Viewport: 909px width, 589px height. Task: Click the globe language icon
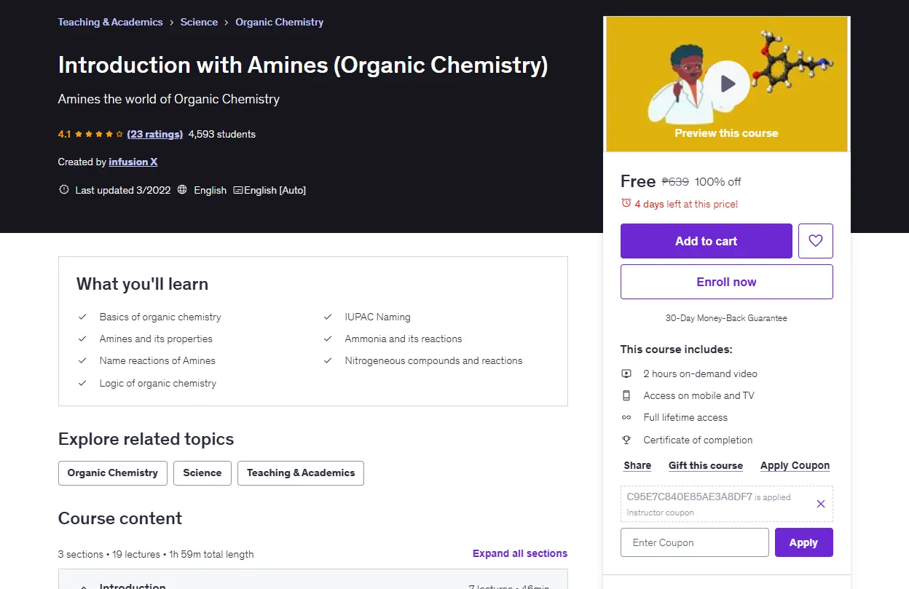point(182,190)
